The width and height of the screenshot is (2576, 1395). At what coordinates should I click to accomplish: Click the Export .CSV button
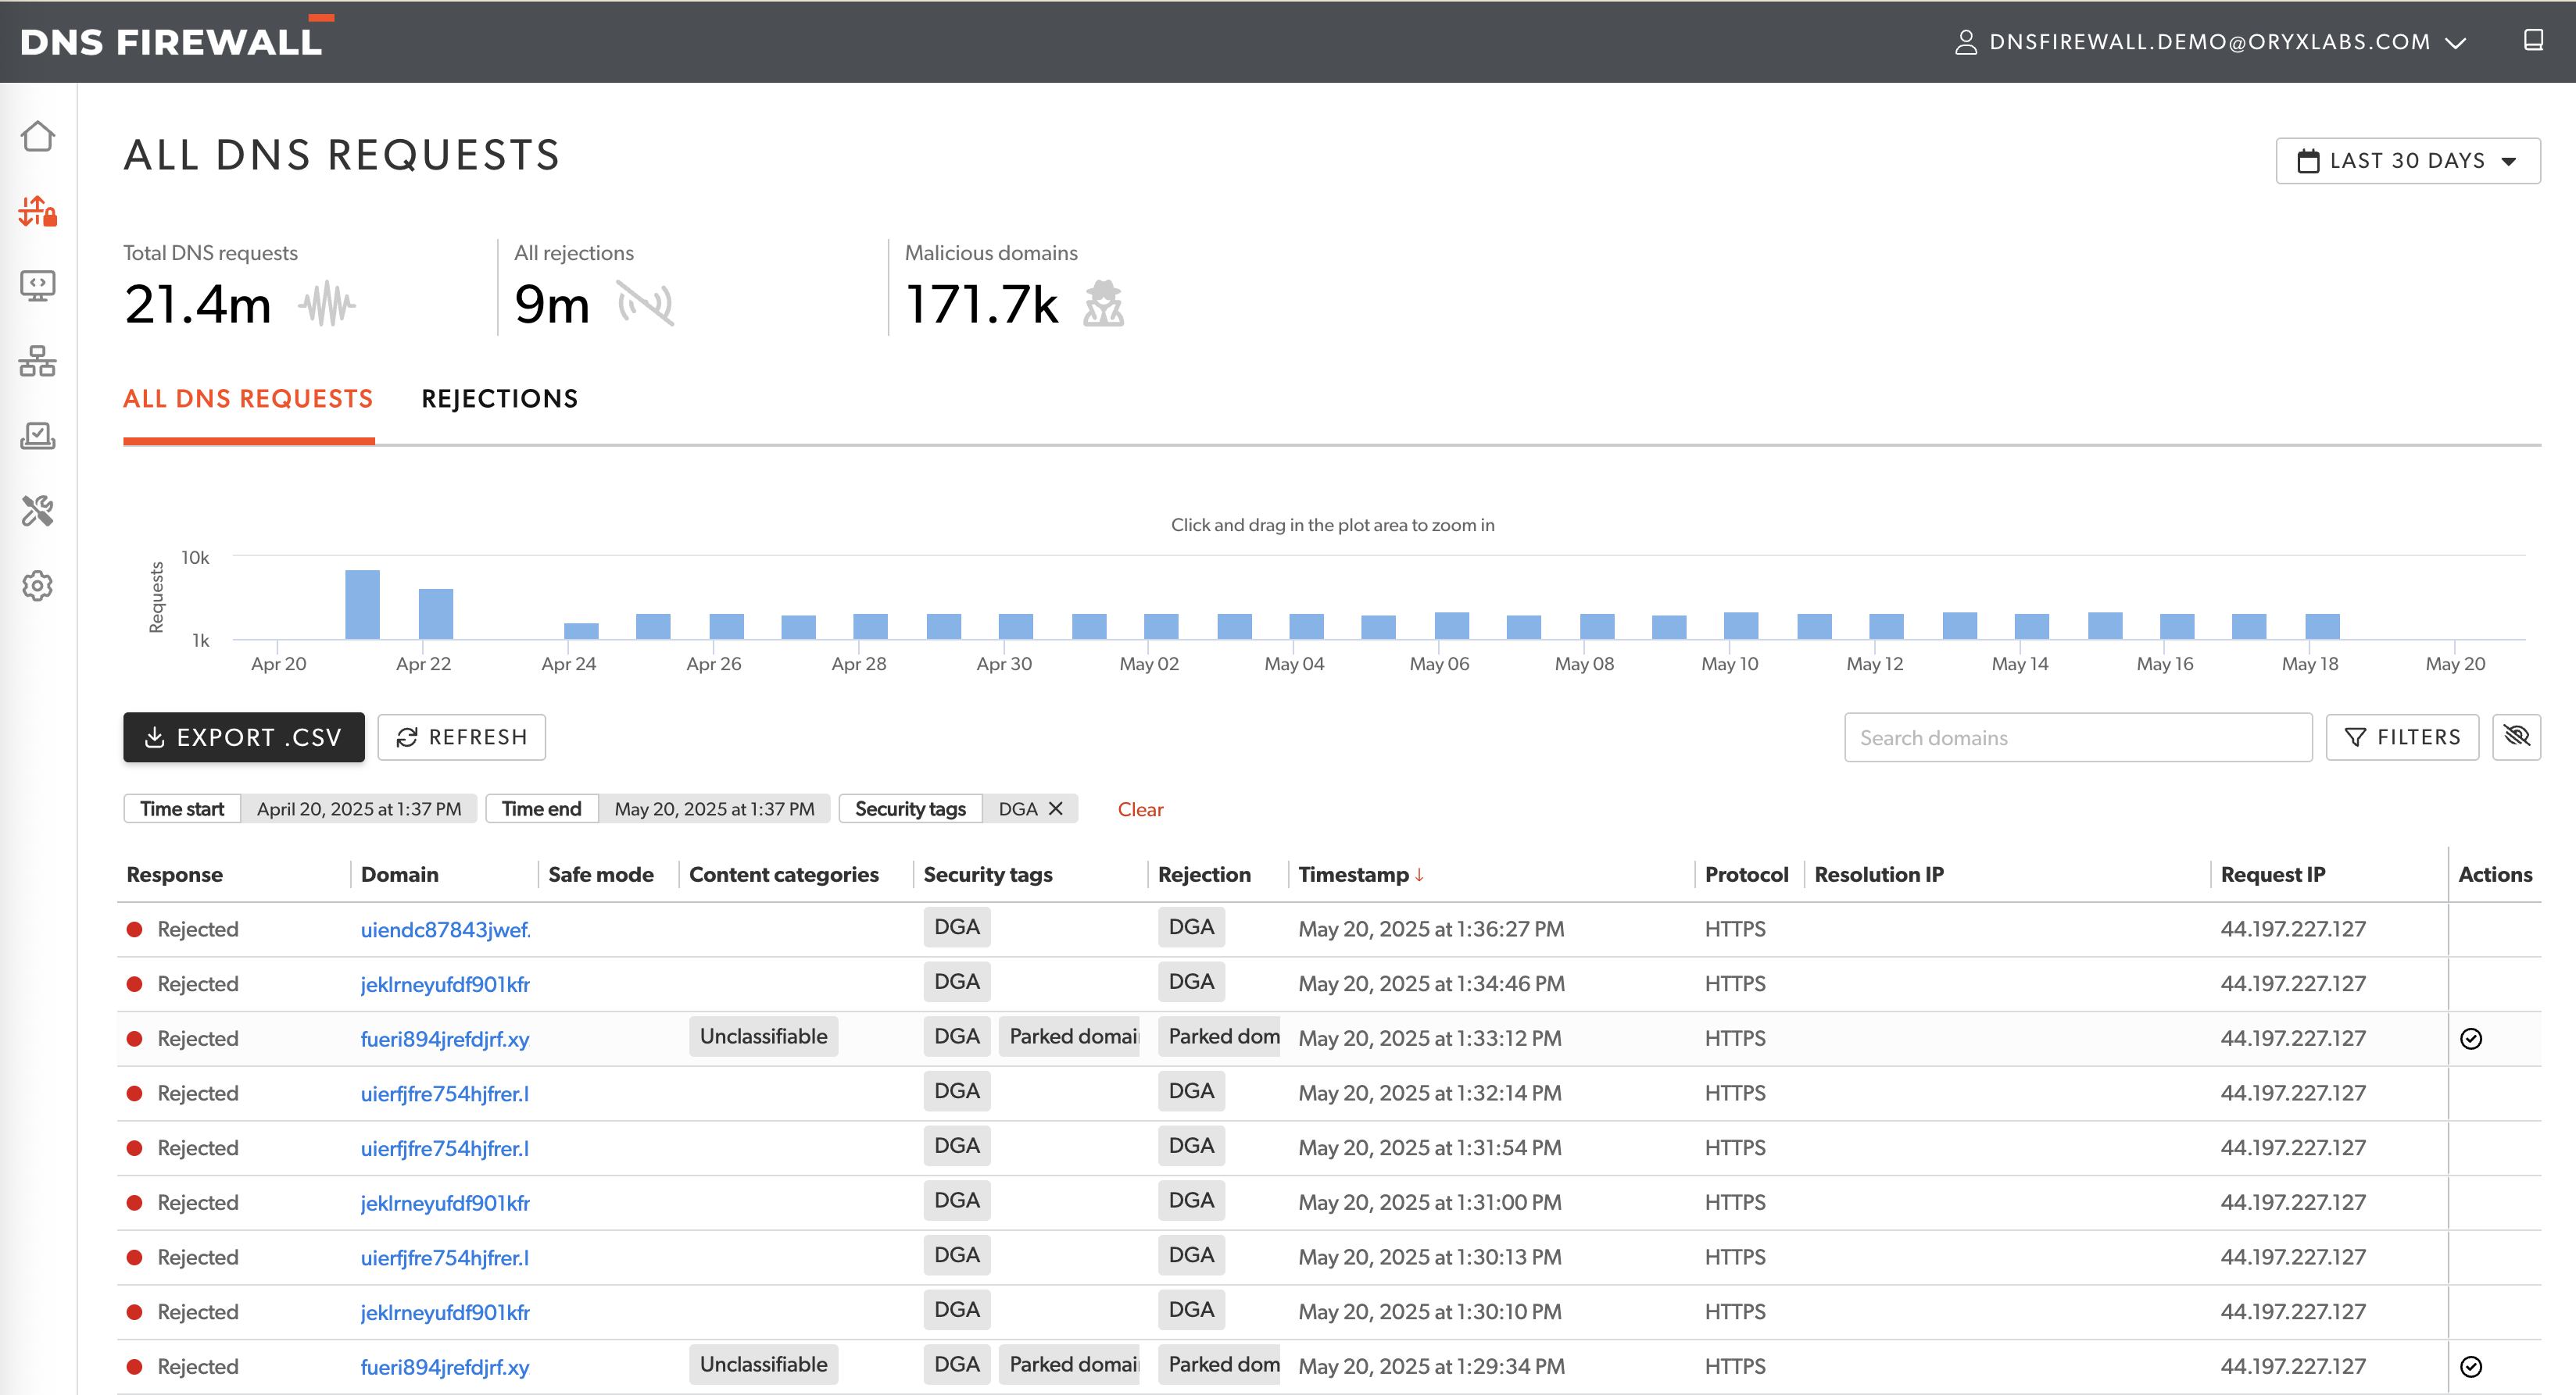(x=243, y=737)
